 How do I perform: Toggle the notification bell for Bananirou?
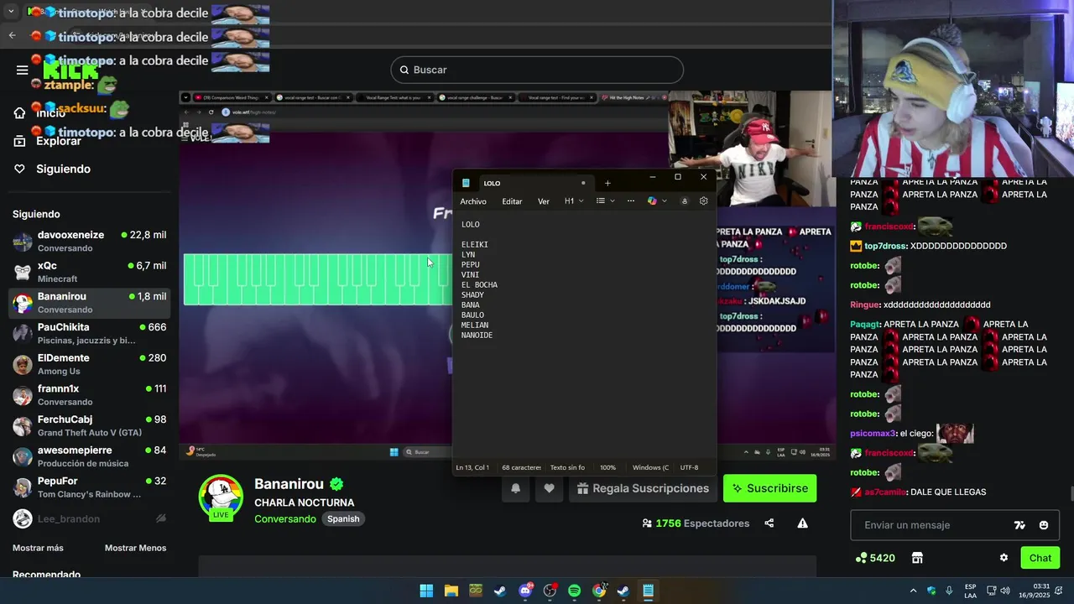pos(515,488)
